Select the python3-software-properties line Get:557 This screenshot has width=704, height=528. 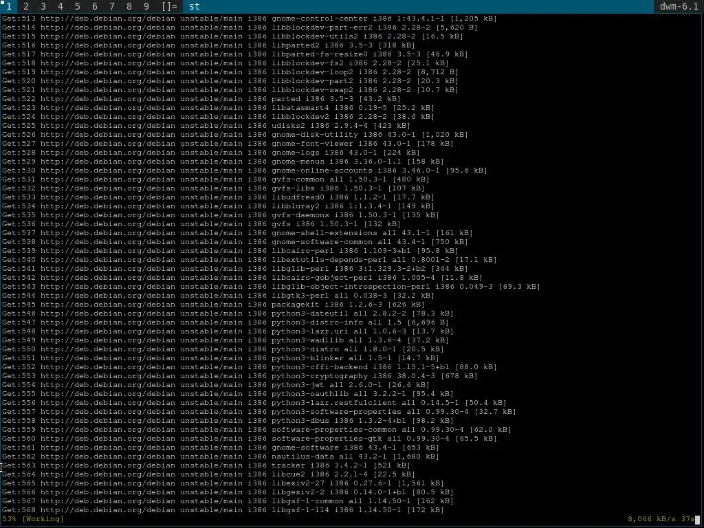[x=258, y=412]
